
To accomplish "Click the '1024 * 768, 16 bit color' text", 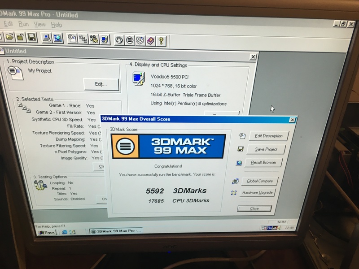I will 174,86.
